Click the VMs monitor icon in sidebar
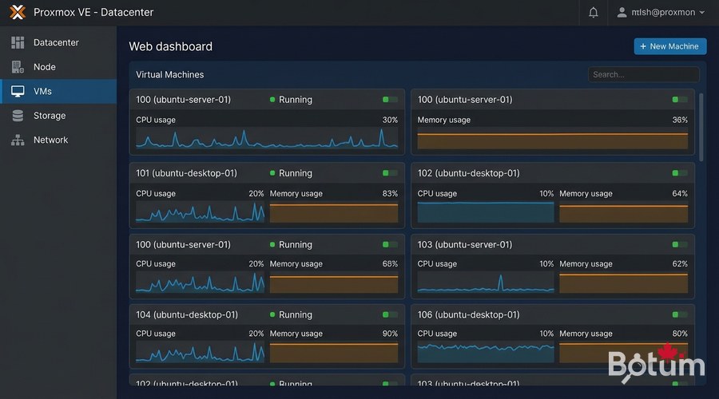 [x=18, y=91]
